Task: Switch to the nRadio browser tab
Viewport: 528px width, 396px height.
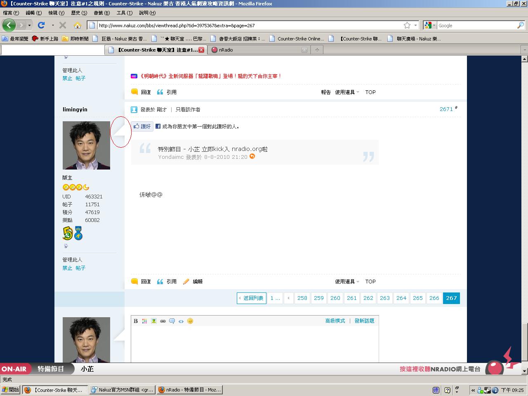Action: coord(259,50)
